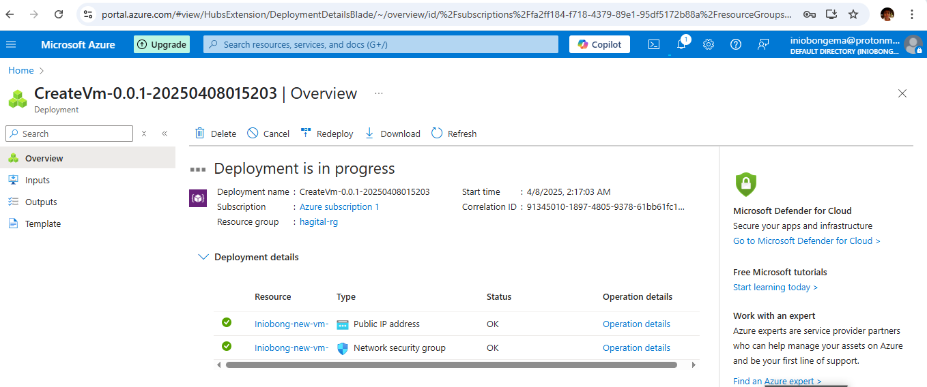Open the more options ellipsis next to Overview

pyautogui.click(x=379, y=93)
